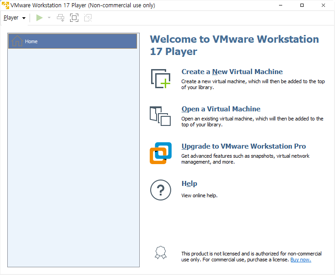Follow Upgrade to VMware Workstation Pro link

click(244, 146)
